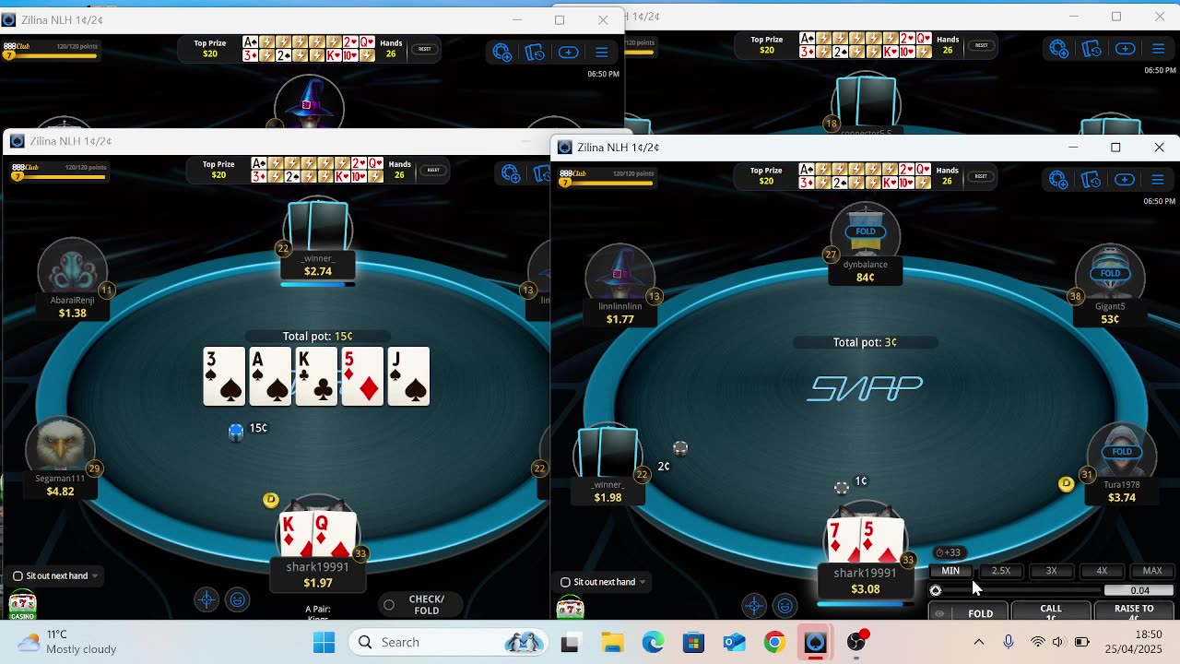Click Segaman111 eagle avatar
Viewport: 1180px width, 664px height.
tap(61, 447)
